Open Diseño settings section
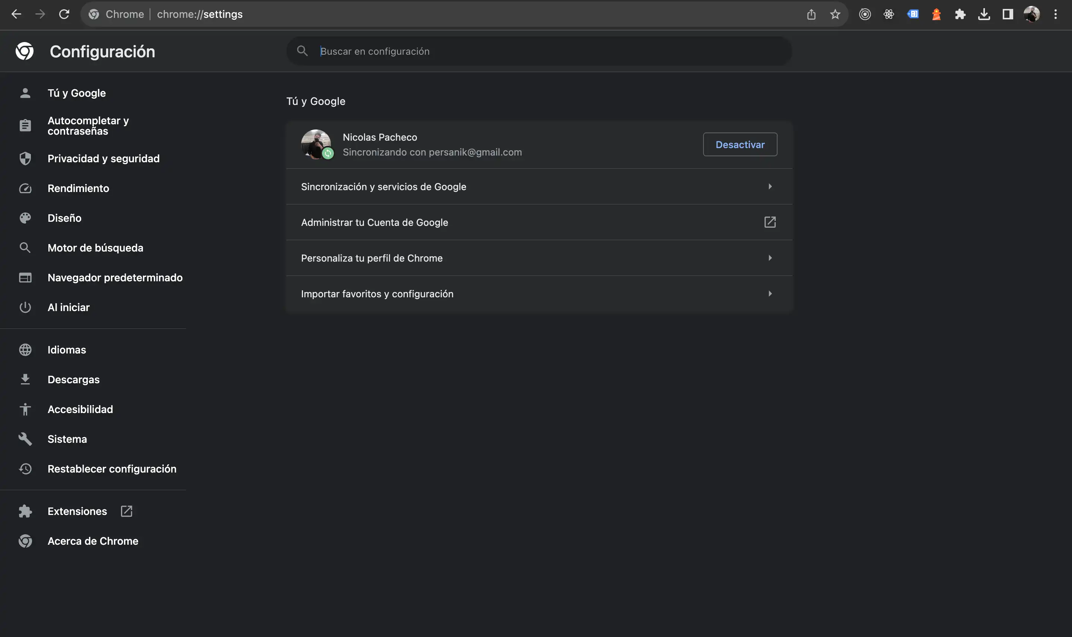 coord(64,218)
